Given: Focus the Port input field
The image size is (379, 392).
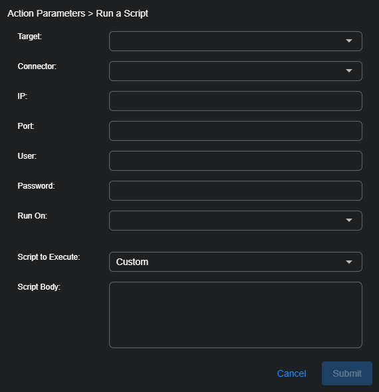Looking at the screenshot, I should pos(235,131).
